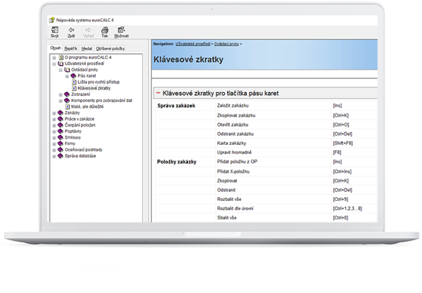Image resolution: width=422 pixels, height=293 pixels.
Task: Click the open book icon for Ovládací prvky
Action: (68, 70)
